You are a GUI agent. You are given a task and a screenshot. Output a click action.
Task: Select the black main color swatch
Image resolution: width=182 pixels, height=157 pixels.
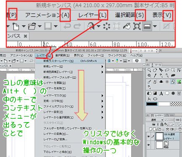(x=152, y=104)
